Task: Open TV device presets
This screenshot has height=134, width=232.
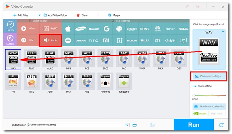Action: [x=183, y=40]
